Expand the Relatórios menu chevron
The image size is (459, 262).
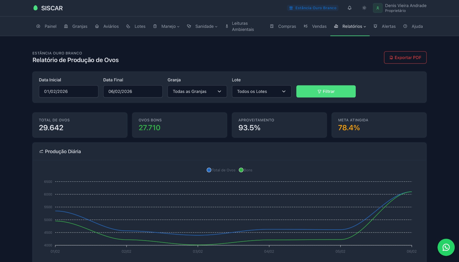[365, 26]
